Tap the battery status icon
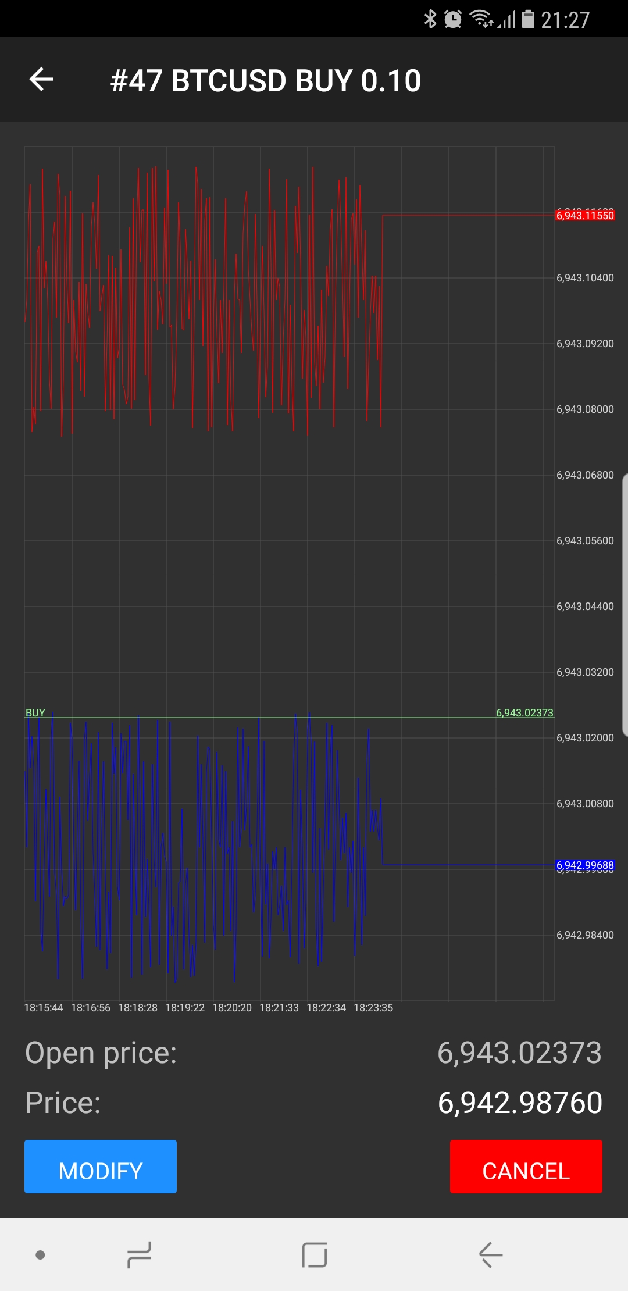 pos(528,19)
